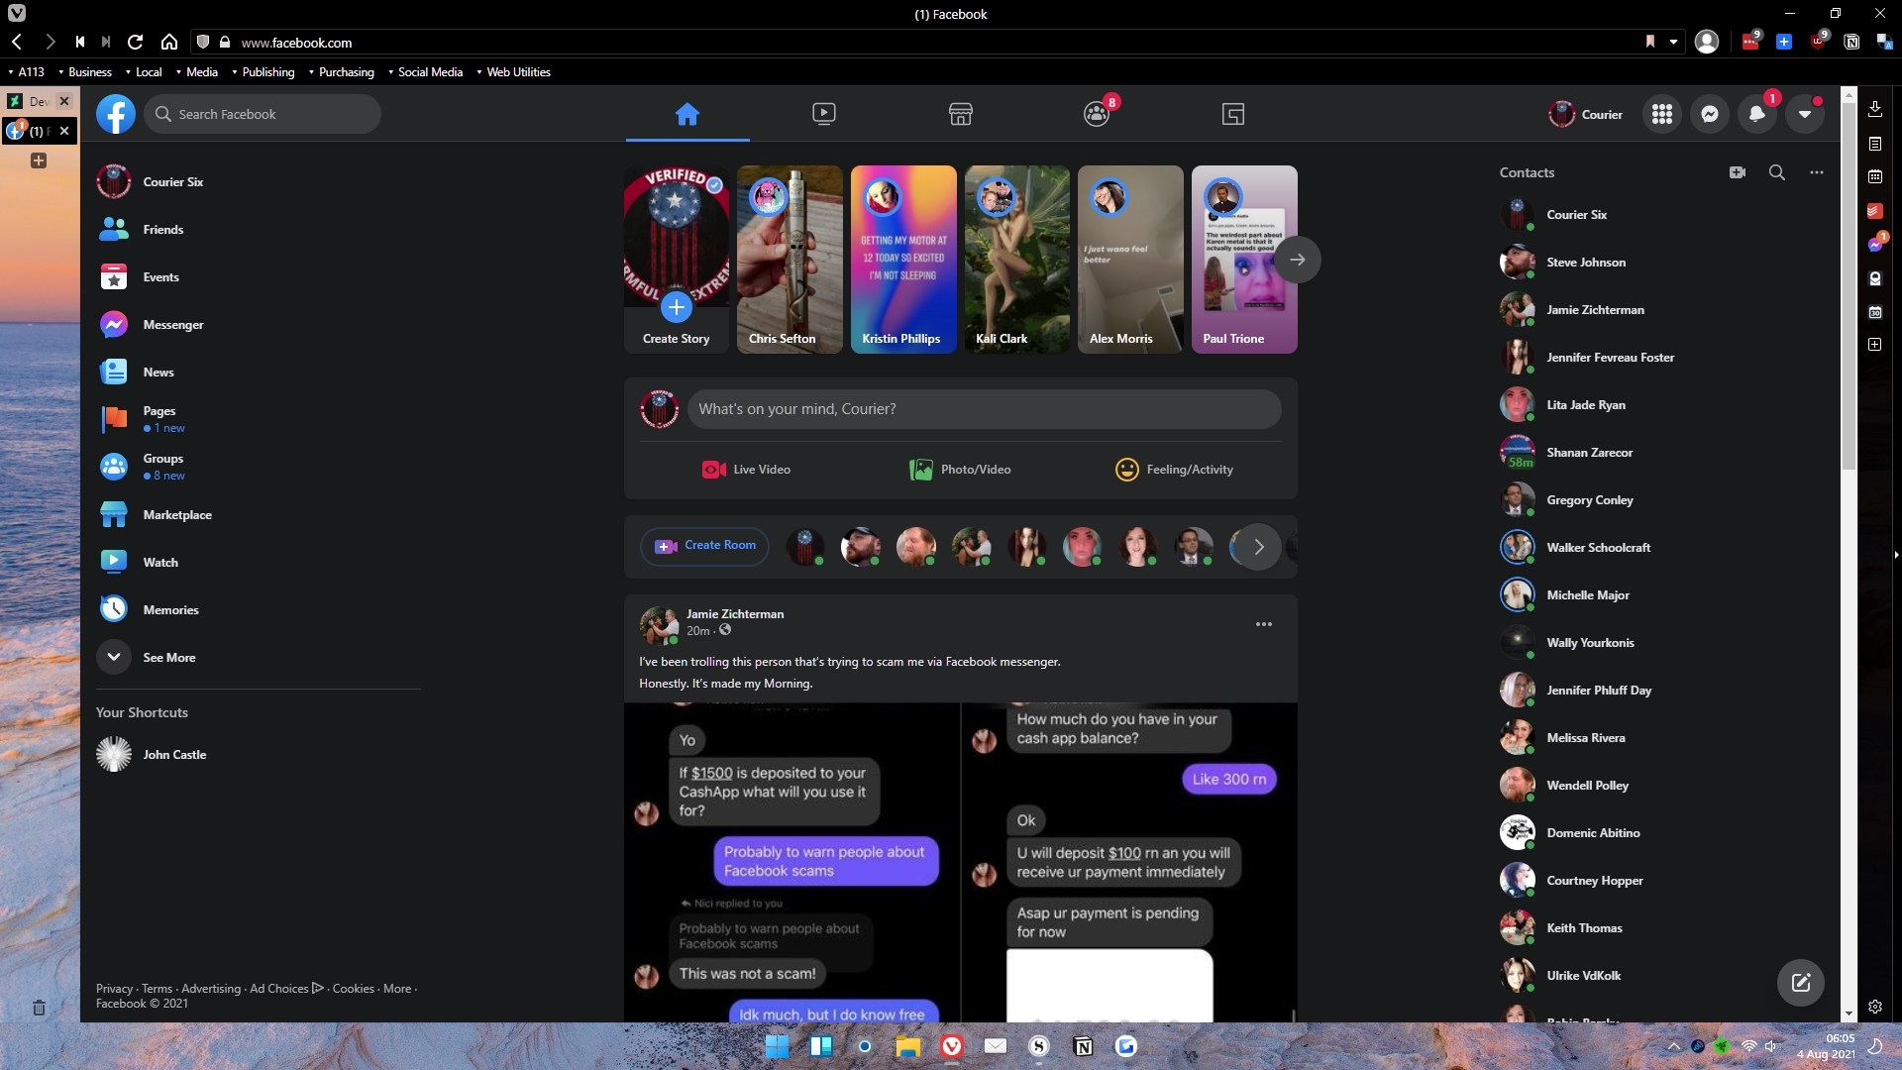The height and width of the screenshot is (1070, 1902).
Task: View Paul Trione's story
Action: tap(1244, 260)
